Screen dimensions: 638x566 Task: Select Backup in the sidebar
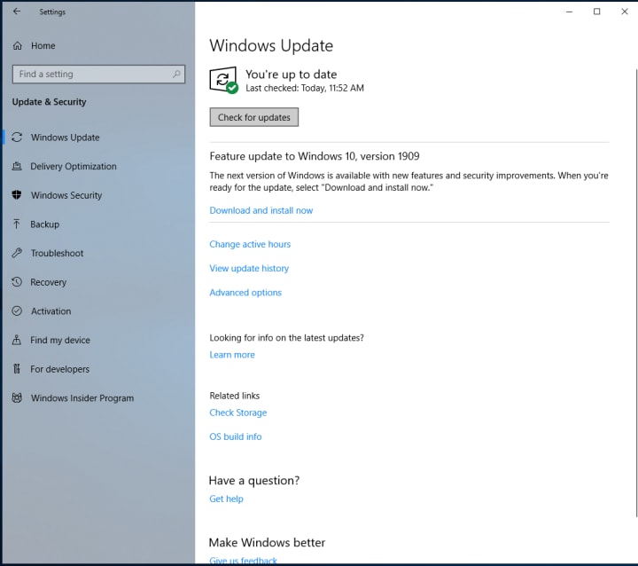click(x=45, y=224)
